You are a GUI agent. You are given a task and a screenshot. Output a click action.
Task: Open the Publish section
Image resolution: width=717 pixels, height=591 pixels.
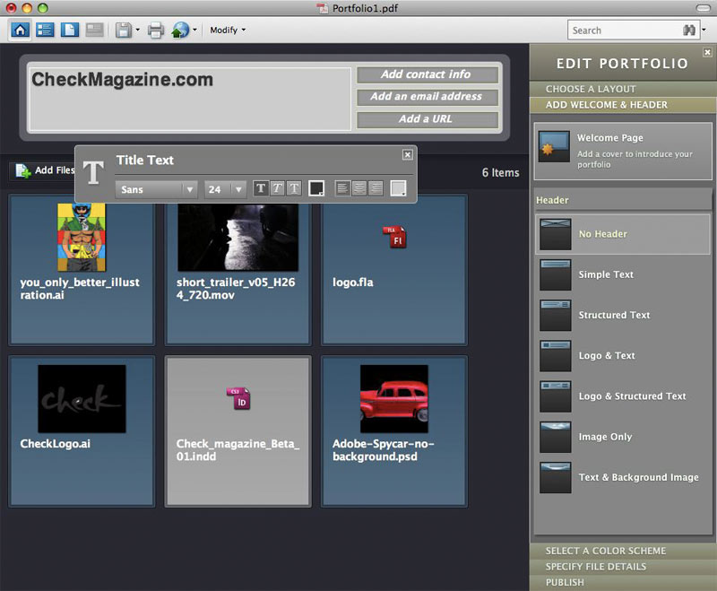565,582
